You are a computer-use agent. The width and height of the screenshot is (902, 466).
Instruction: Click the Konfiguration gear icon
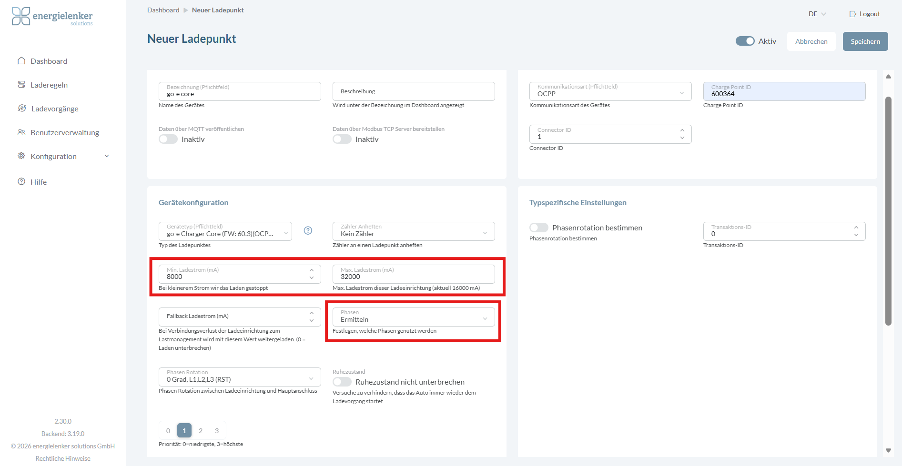tap(21, 156)
